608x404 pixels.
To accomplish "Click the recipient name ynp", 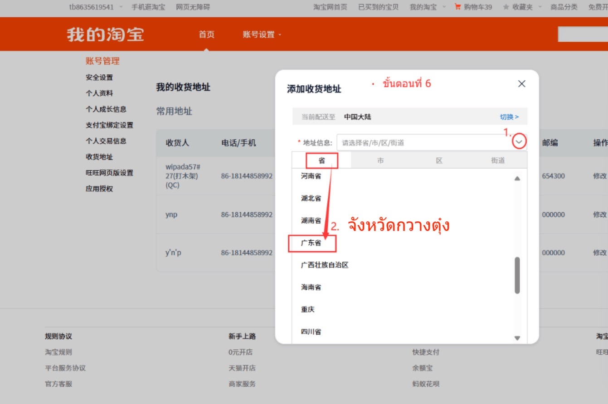I will pyautogui.click(x=171, y=214).
